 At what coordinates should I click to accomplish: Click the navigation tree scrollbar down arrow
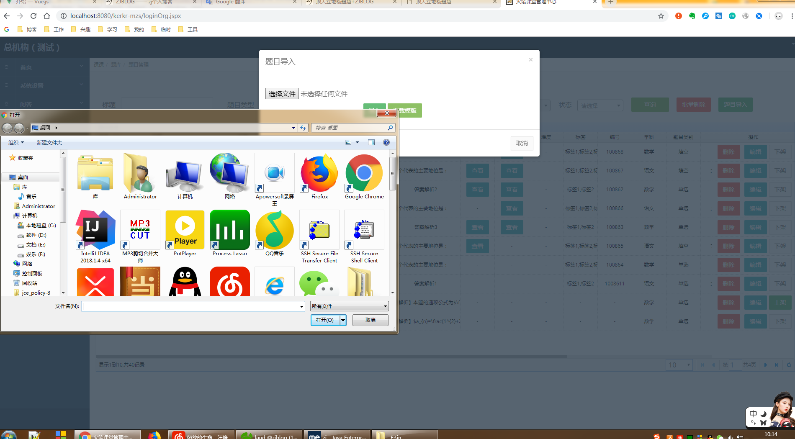click(x=63, y=293)
